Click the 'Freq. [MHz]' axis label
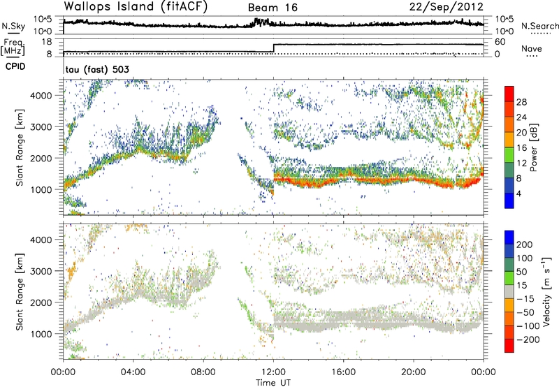The image size is (559, 387). (x=13, y=47)
